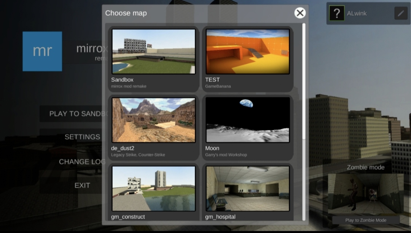Click the ALwink username text

[357, 13]
